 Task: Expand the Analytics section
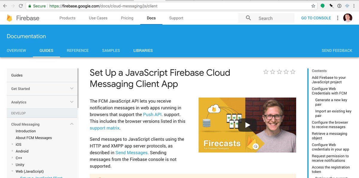point(72,102)
